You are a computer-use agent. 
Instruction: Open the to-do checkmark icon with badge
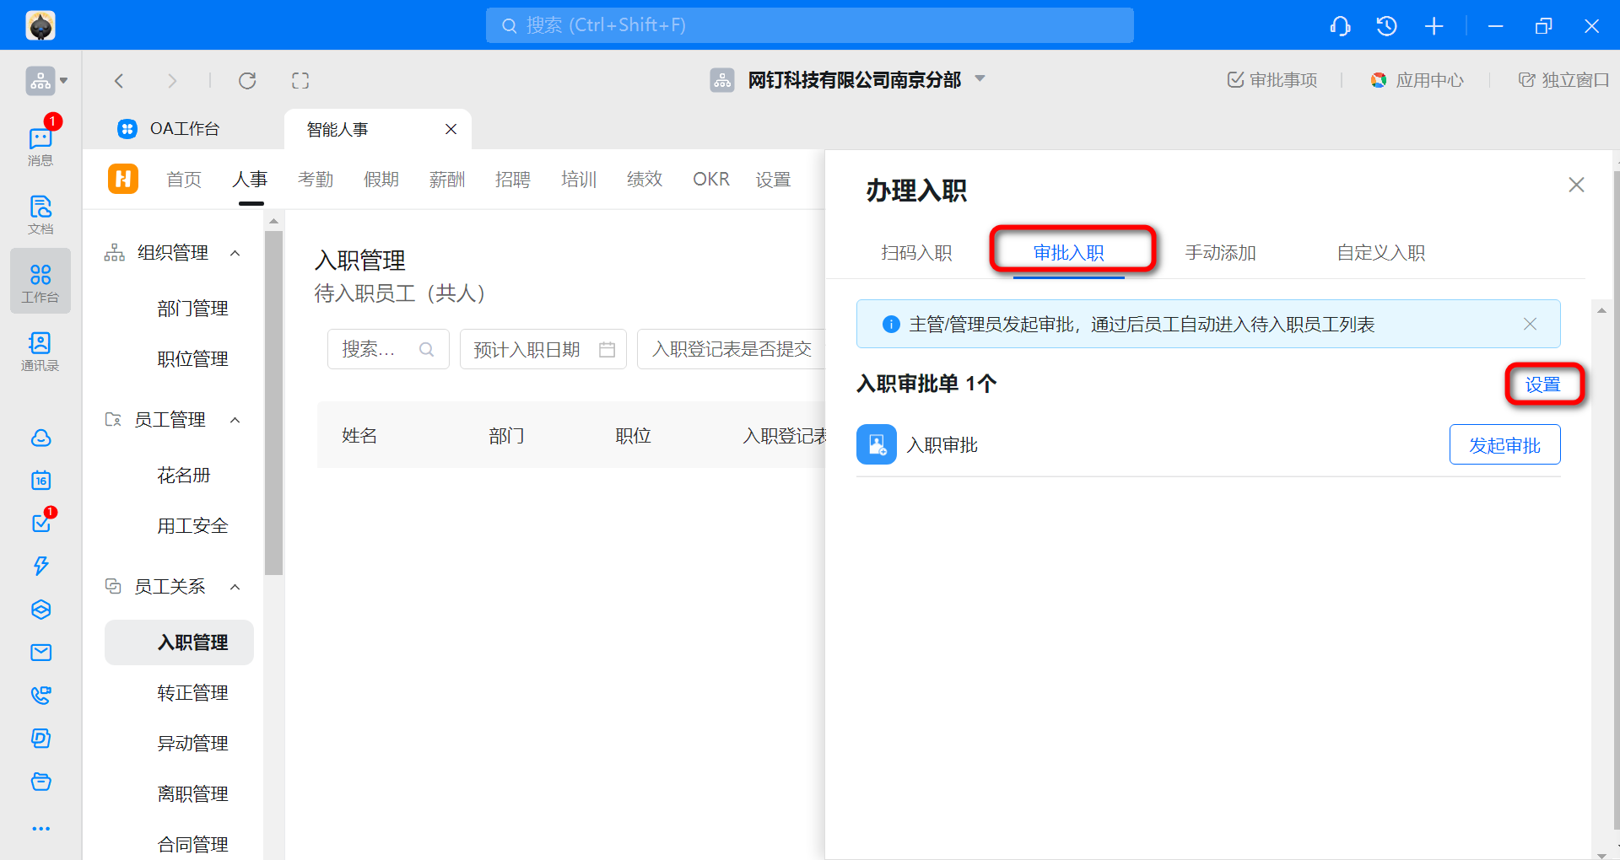pos(40,523)
